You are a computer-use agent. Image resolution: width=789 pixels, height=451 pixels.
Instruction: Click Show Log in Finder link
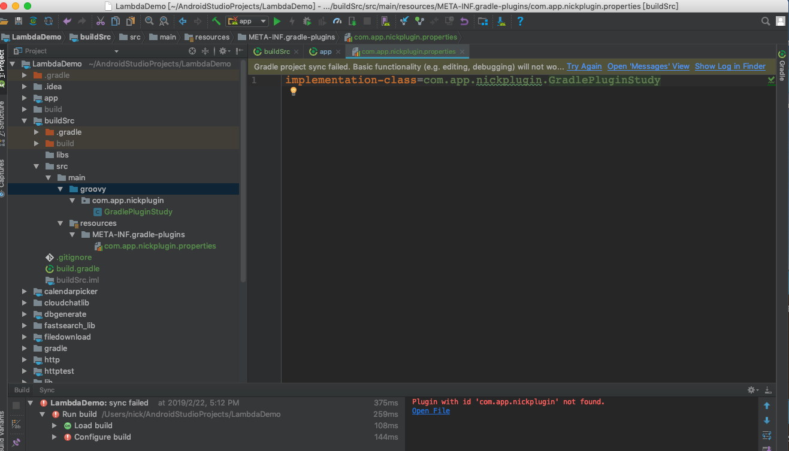tap(730, 66)
